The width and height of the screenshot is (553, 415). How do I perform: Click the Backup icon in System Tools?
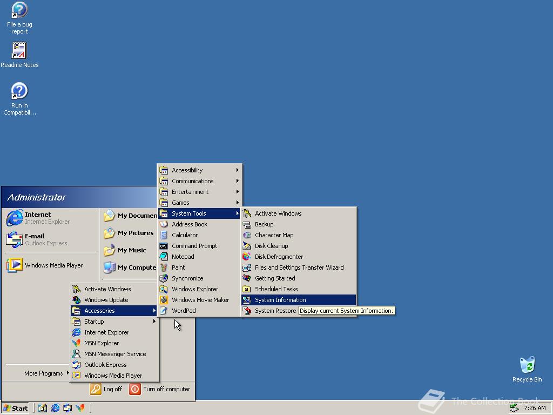coord(247,224)
